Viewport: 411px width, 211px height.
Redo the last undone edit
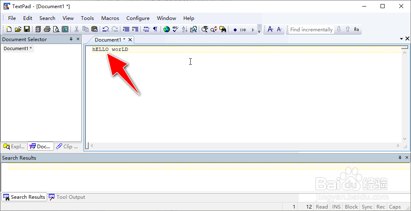115,29
